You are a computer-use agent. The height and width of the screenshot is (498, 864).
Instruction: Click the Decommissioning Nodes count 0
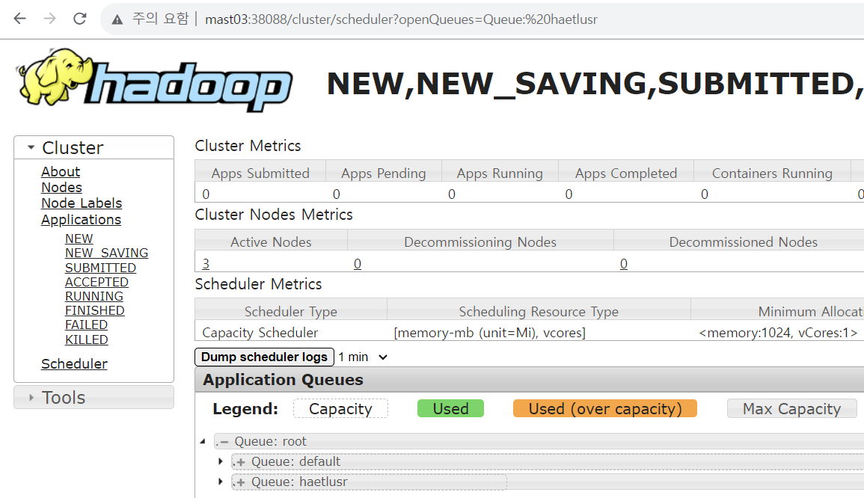[x=357, y=264]
